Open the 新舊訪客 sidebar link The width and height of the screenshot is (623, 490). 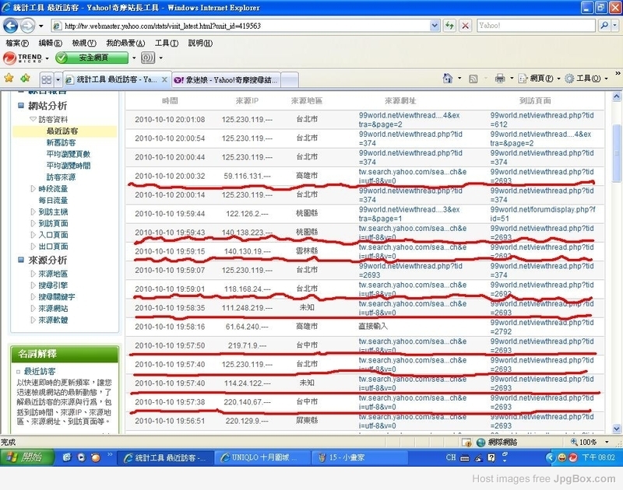[x=61, y=142]
